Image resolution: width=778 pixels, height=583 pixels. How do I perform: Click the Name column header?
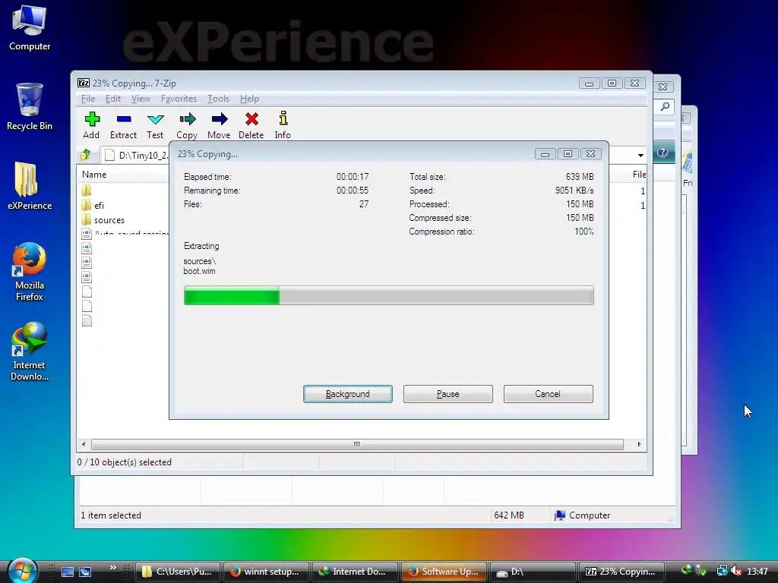[x=94, y=175]
